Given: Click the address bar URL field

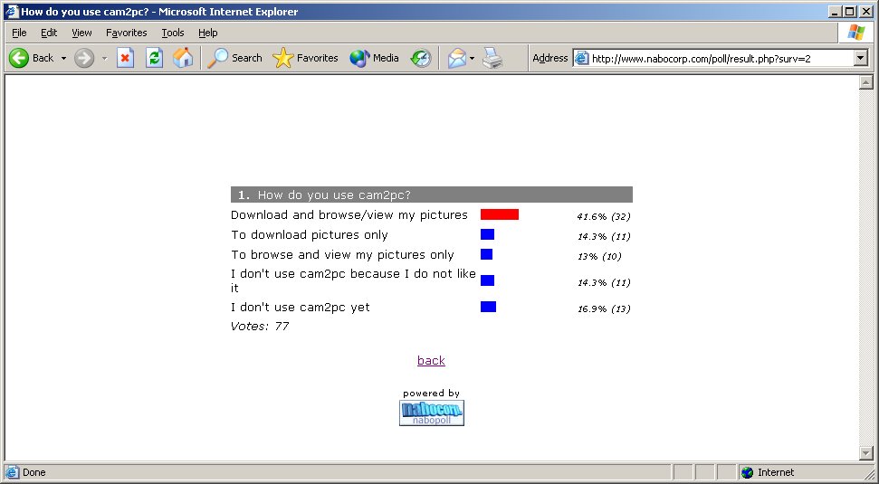Looking at the screenshot, I should [x=721, y=58].
